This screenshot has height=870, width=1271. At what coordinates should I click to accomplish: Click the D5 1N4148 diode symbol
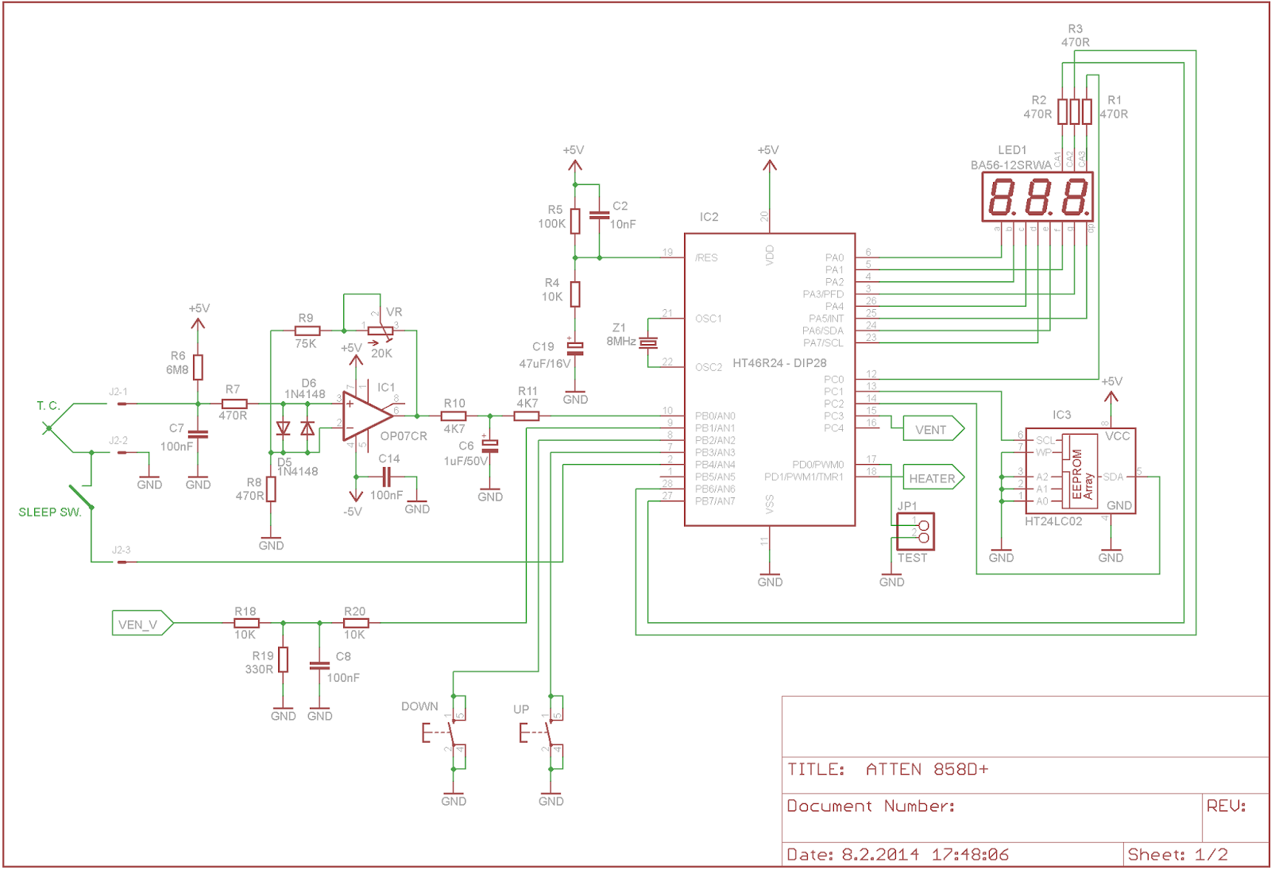coord(283,428)
